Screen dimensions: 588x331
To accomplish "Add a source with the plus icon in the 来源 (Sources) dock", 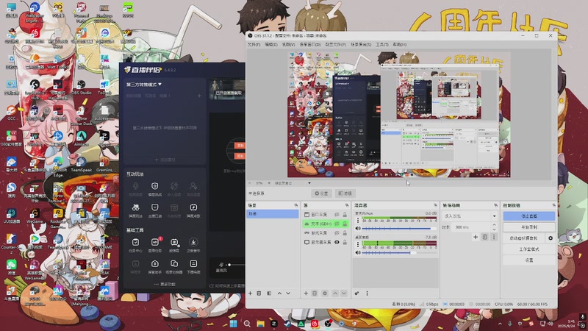I will coord(306,293).
